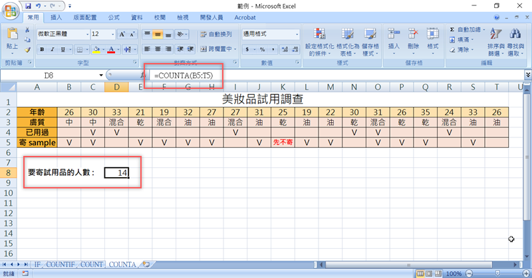The width and height of the screenshot is (532, 278).
Task: Open 設定格式化的條件 conditional formatting
Action: [319, 42]
